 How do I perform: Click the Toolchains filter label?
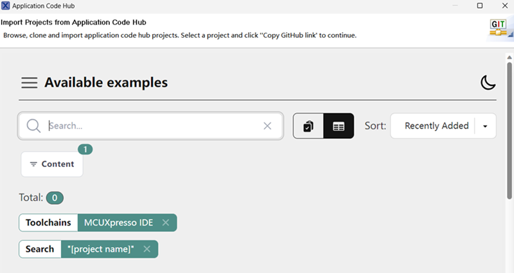click(x=48, y=223)
